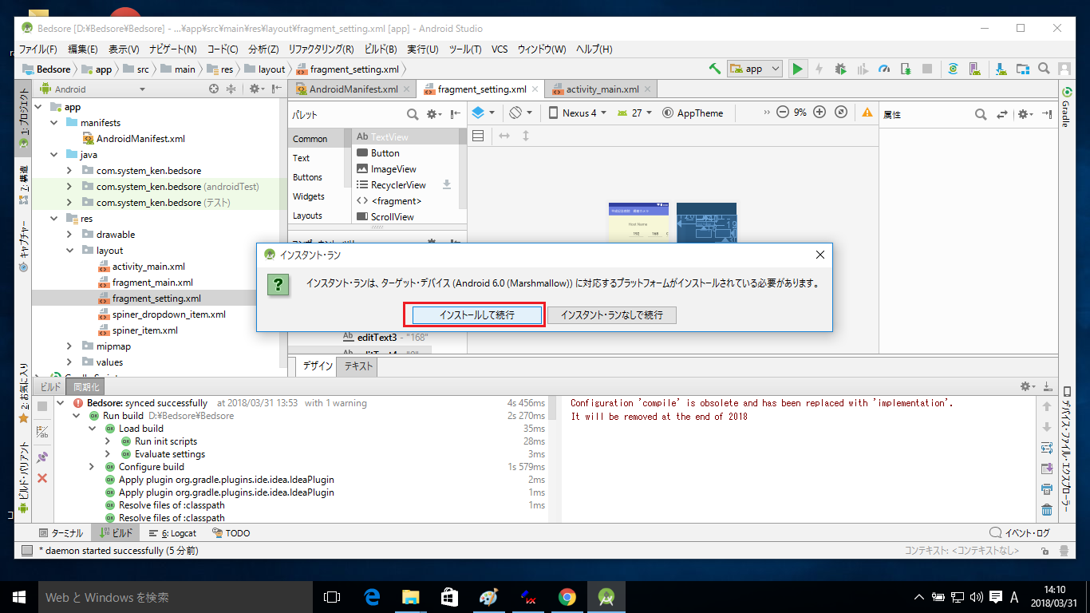Open the Android Profiler gauge icon
This screenshot has height=613, width=1090.
pos(884,69)
